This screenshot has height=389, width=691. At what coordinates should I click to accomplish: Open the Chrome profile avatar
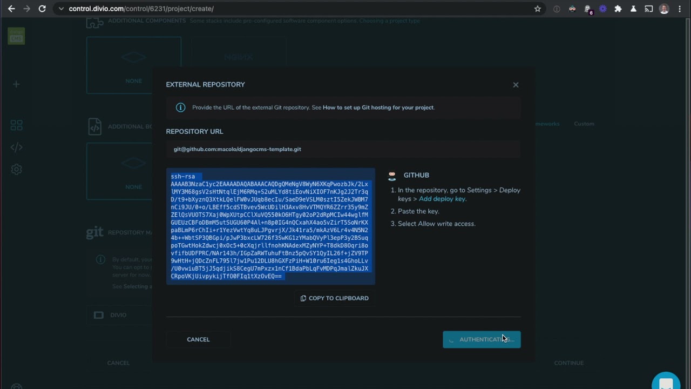(x=665, y=9)
